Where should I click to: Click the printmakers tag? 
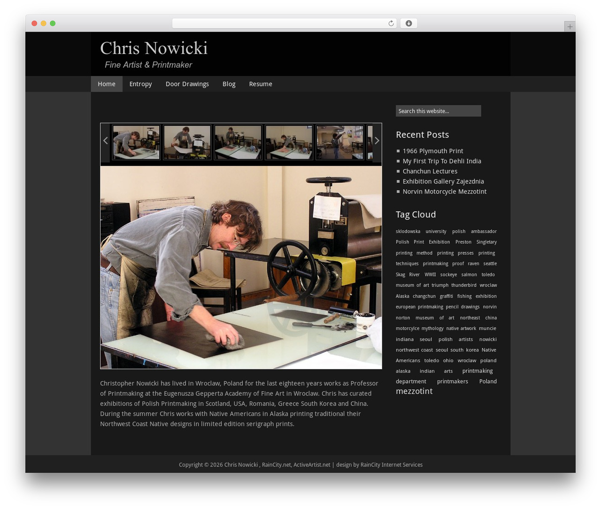[453, 382]
